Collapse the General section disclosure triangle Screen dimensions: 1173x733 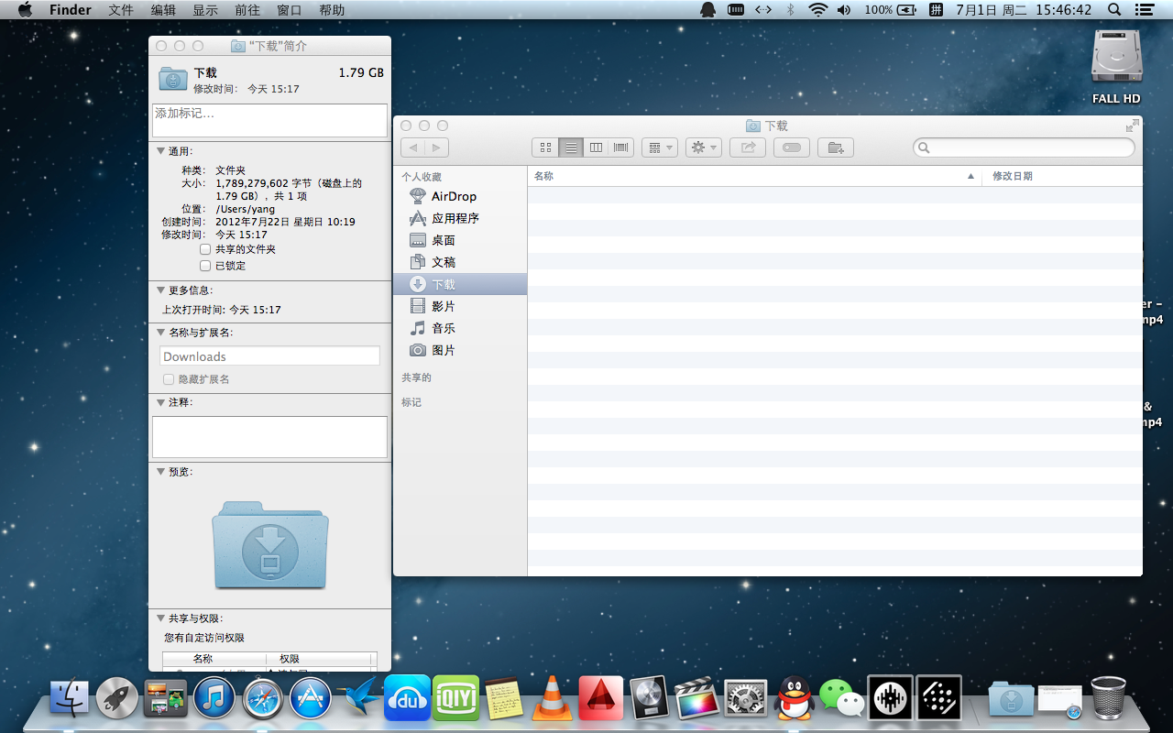point(160,151)
